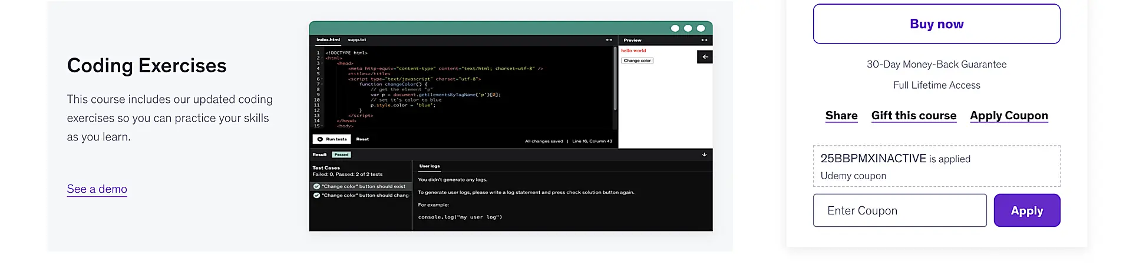Click the Apply Coupon link
1136x265 pixels.
click(x=1009, y=116)
